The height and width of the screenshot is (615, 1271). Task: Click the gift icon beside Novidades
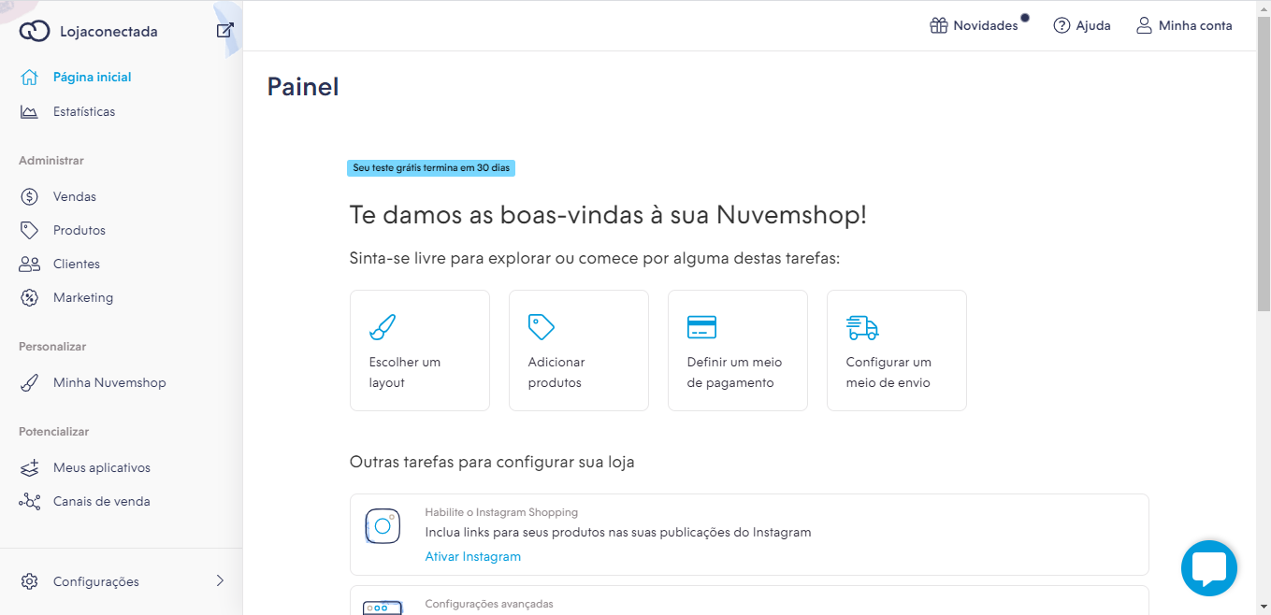(938, 25)
